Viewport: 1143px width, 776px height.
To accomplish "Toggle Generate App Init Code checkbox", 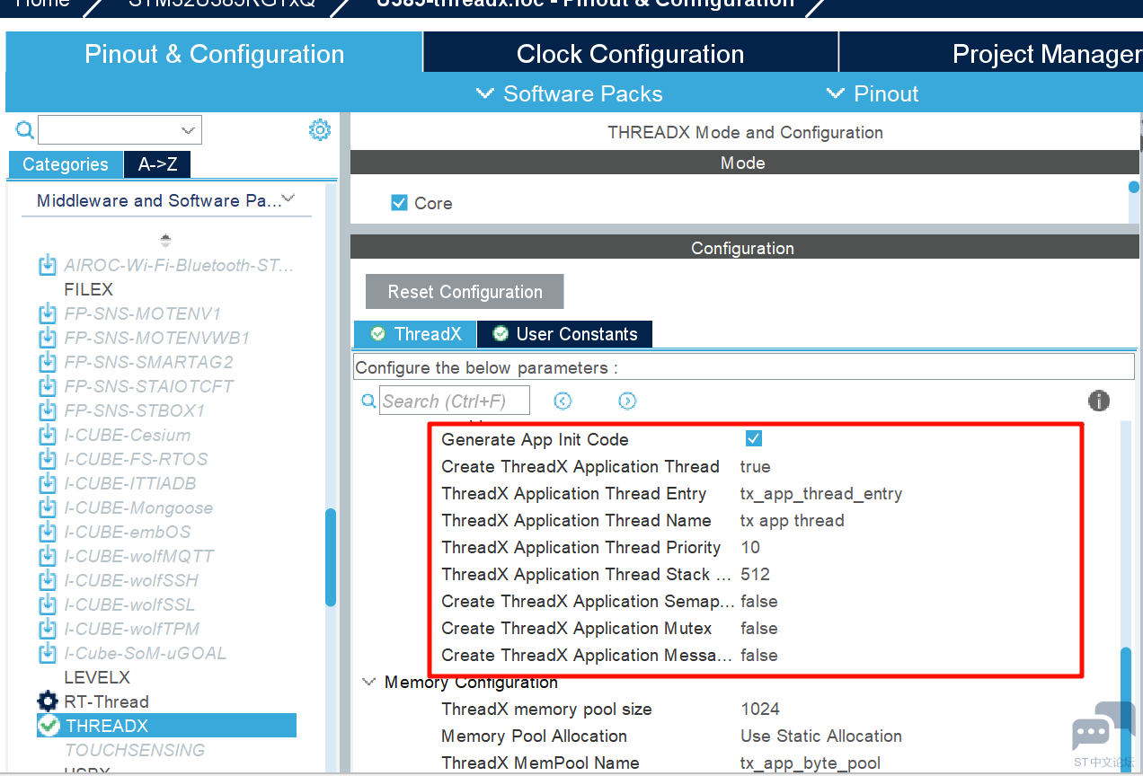I will point(754,438).
